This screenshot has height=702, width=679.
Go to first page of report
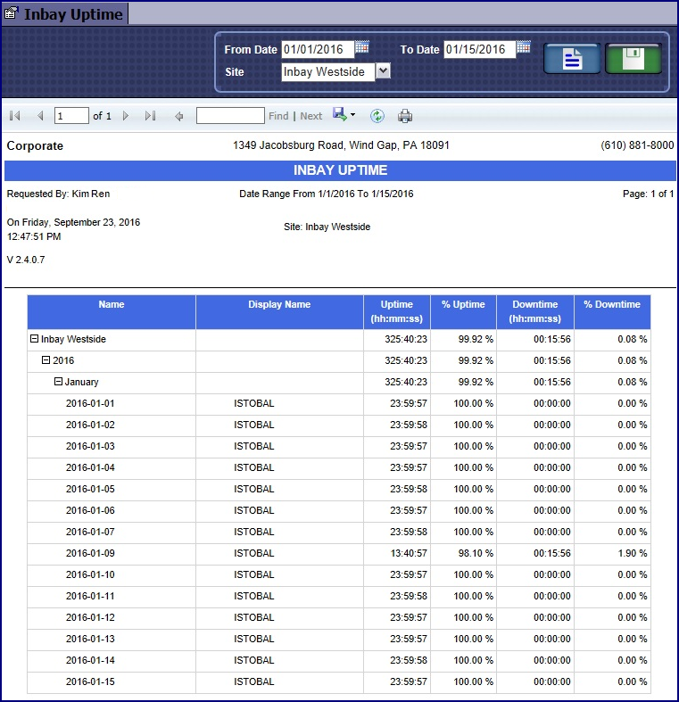(x=15, y=116)
